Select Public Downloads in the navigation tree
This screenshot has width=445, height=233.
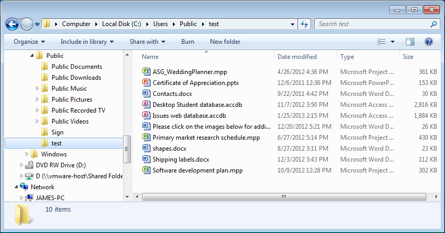(x=76, y=78)
